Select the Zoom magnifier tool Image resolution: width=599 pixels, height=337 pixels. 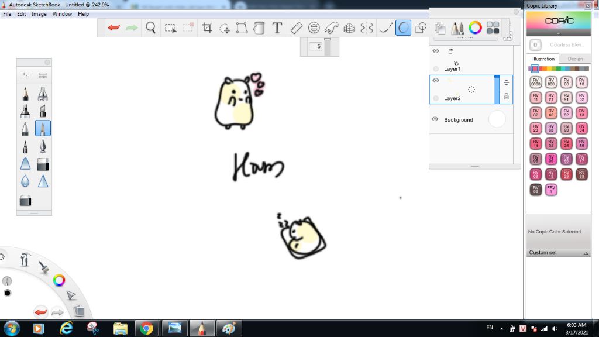coord(150,27)
